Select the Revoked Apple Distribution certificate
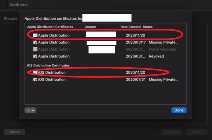This screenshot has height=140, width=212. [x=106, y=56]
